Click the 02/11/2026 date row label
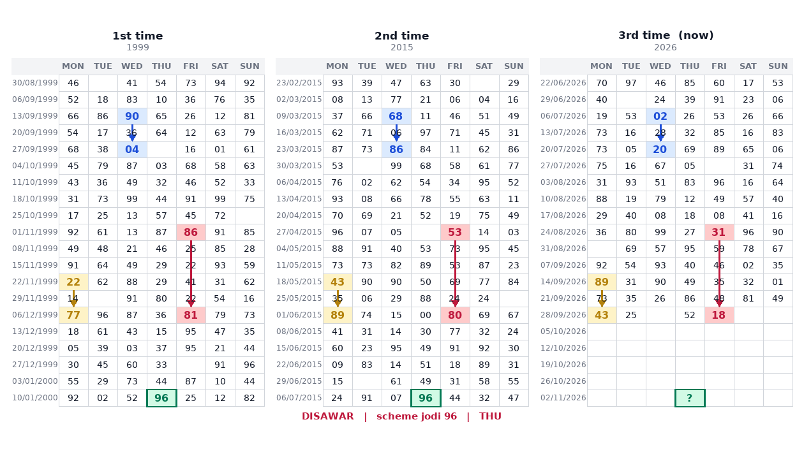This screenshot has width=804, height=452. click(563, 398)
